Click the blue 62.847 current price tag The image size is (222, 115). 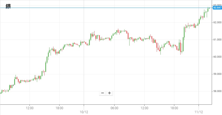pyautogui.click(x=217, y=8)
